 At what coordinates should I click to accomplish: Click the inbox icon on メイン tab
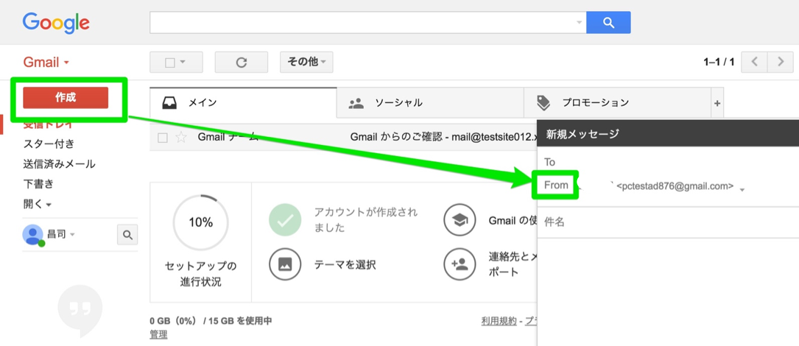click(169, 103)
